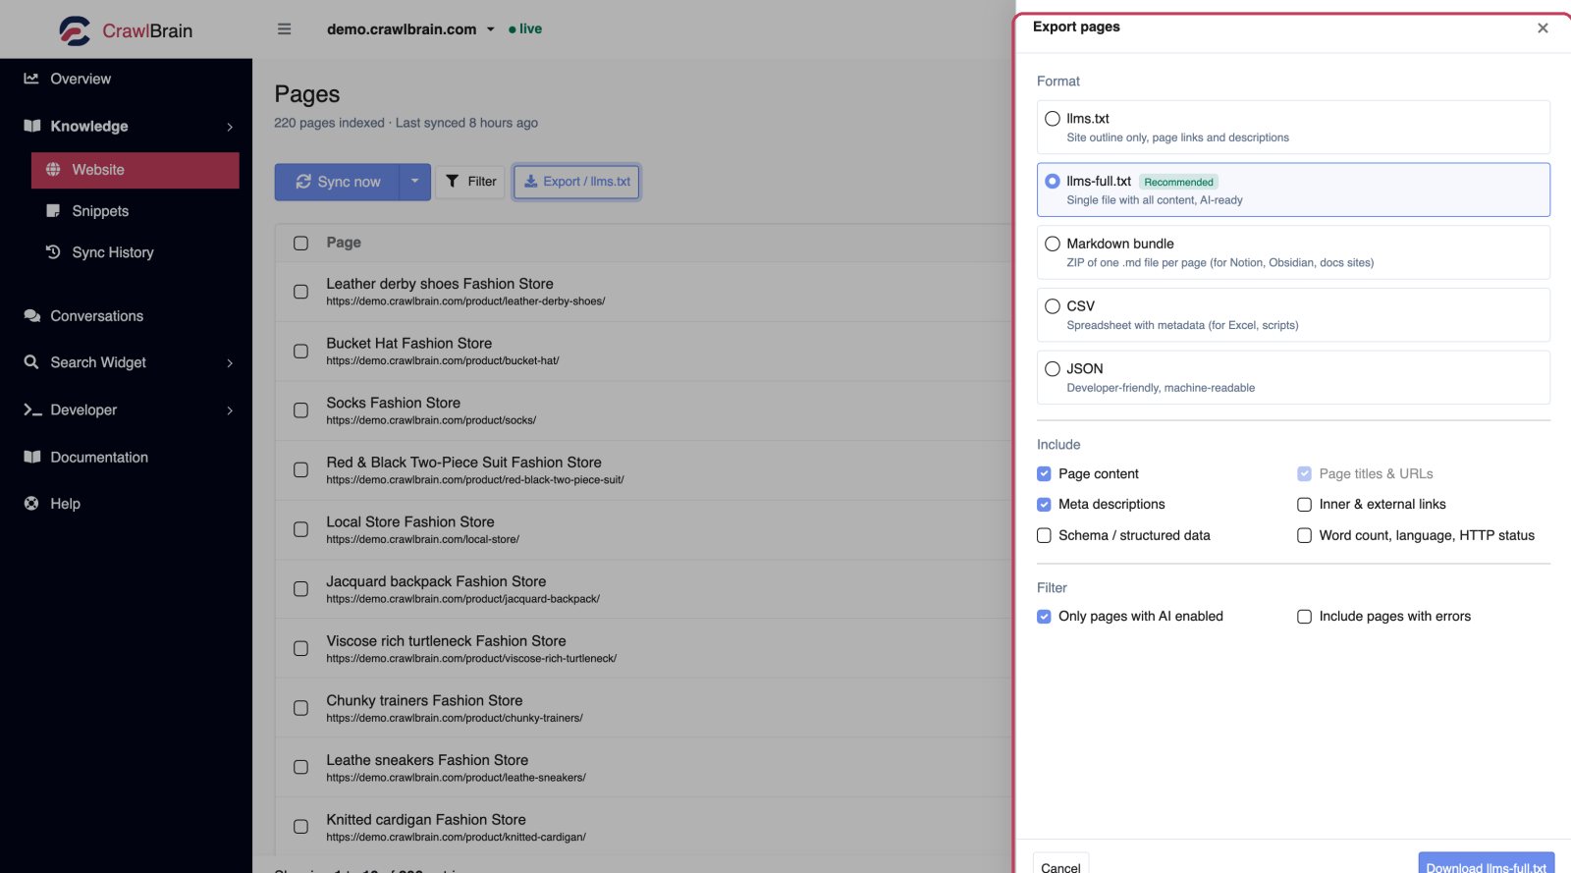Screen dimensions: 1571x873
Task: Check Word count, language, HTTP status
Action: 1304,536
